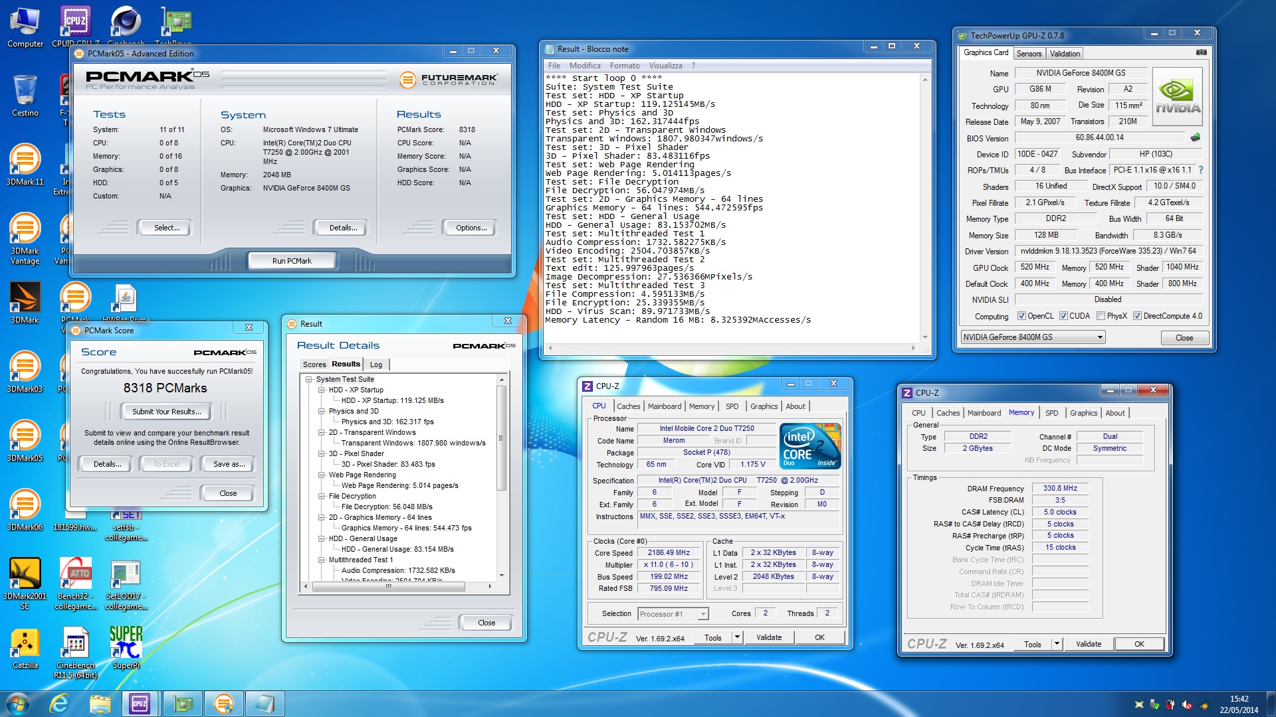
Task: Open the Visualizza menu in Notepad
Action: [x=665, y=66]
